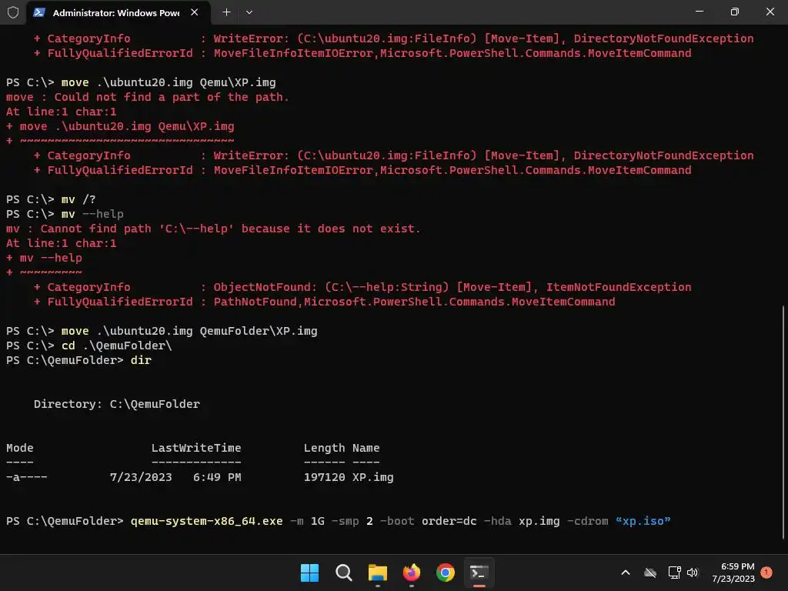Open a new terminal tab
Viewport: 788px width, 591px height.
[x=227, y=12]
